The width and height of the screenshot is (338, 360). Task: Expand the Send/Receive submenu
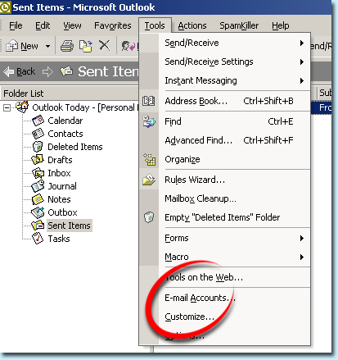224,43
